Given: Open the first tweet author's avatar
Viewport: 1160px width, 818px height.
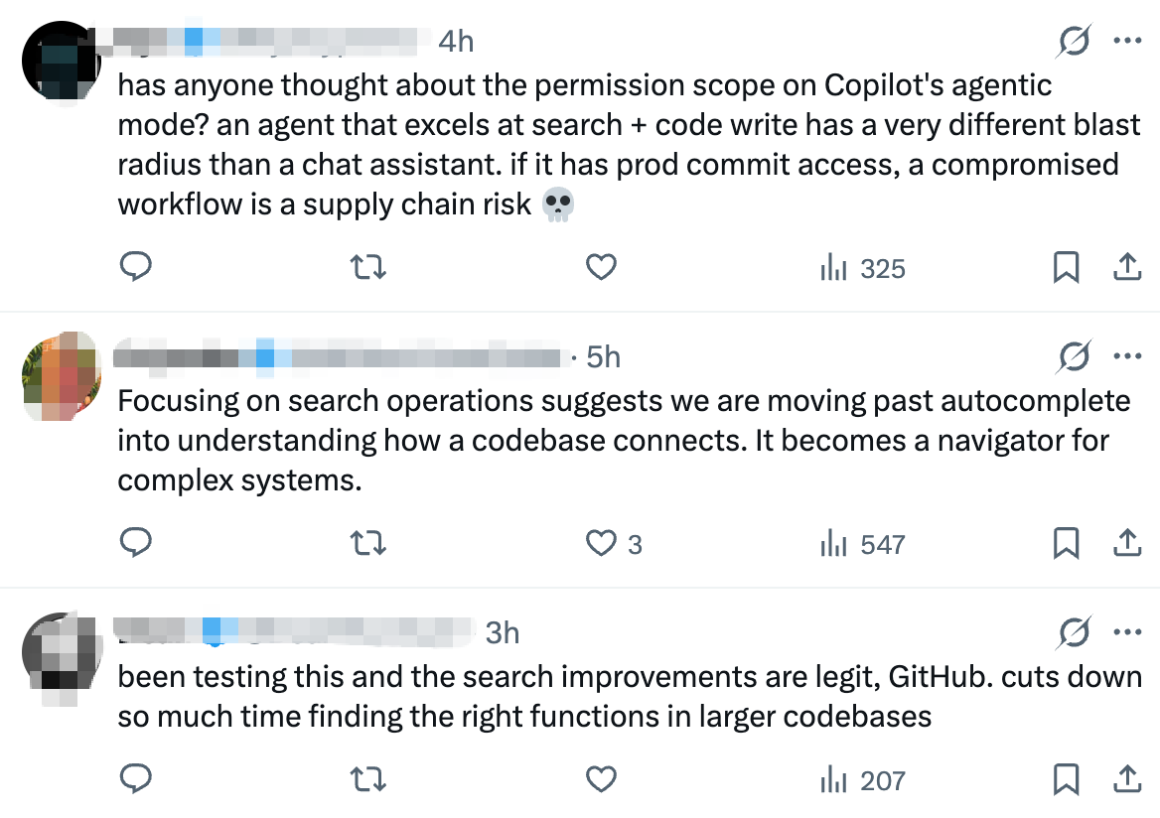Looking at the screenshot, I should click(60, 60).
